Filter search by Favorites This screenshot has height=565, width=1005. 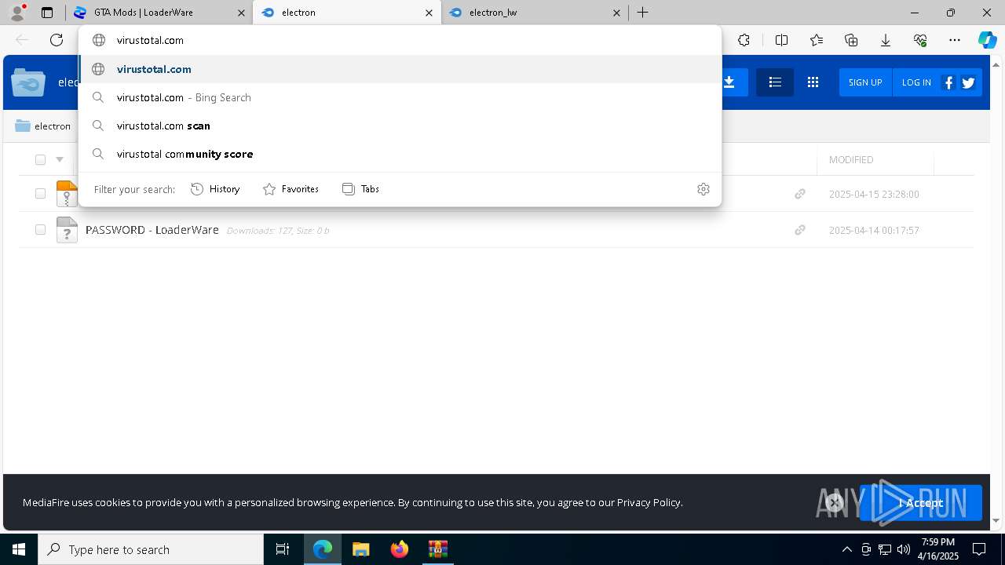pyautogui.click(x=291, y=189)
